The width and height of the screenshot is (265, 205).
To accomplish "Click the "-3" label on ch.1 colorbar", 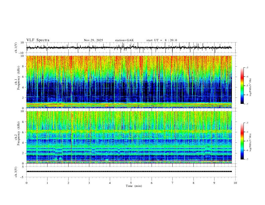I will [x=247, y=67].
